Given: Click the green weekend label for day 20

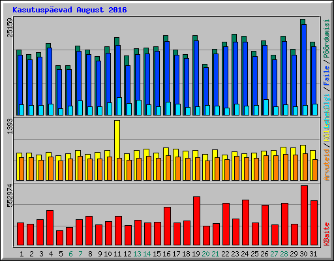Looking at the screenshot, I should coord(205,254).
